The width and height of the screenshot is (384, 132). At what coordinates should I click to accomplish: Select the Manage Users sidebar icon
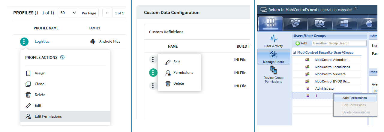click(273, 57)
